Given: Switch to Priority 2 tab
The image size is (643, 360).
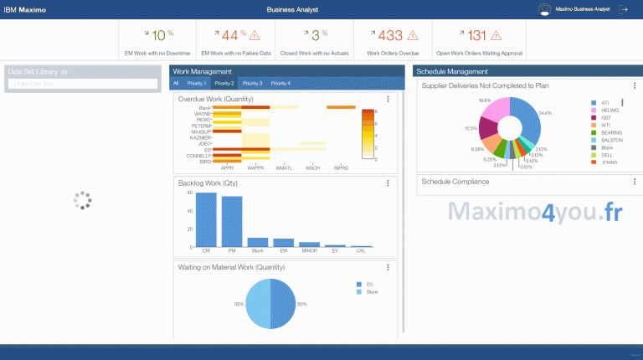Looking at the screenshot, I should pos(224,83).
